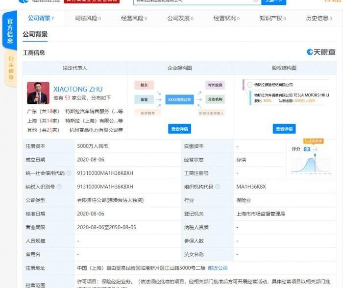Click the XXXX有限公司 center box
Viewport: 343px width, 288px height.
point(179,99)
